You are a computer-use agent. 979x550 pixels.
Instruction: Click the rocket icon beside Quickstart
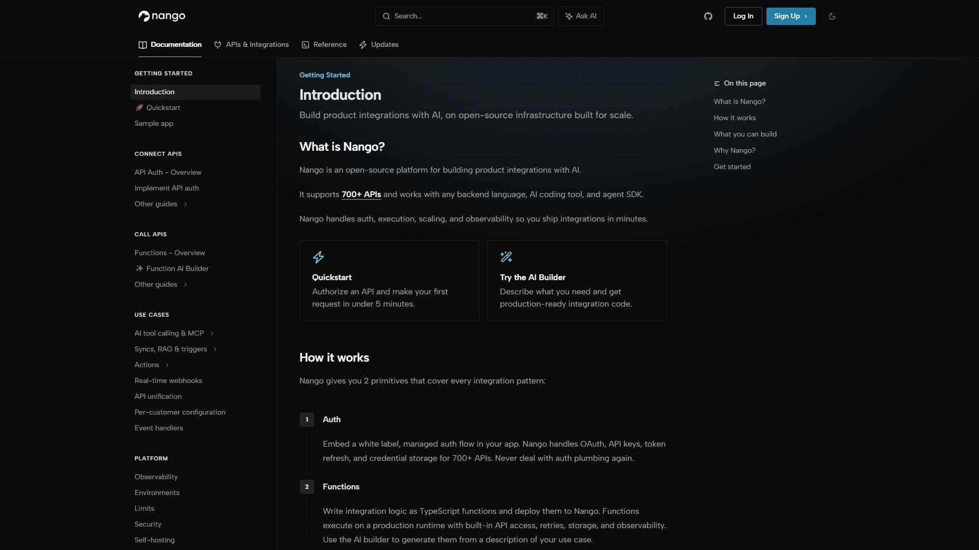(139, 107)
